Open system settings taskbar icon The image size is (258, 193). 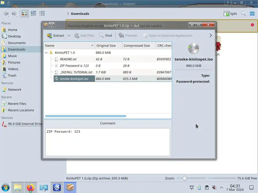click(44, 187)
